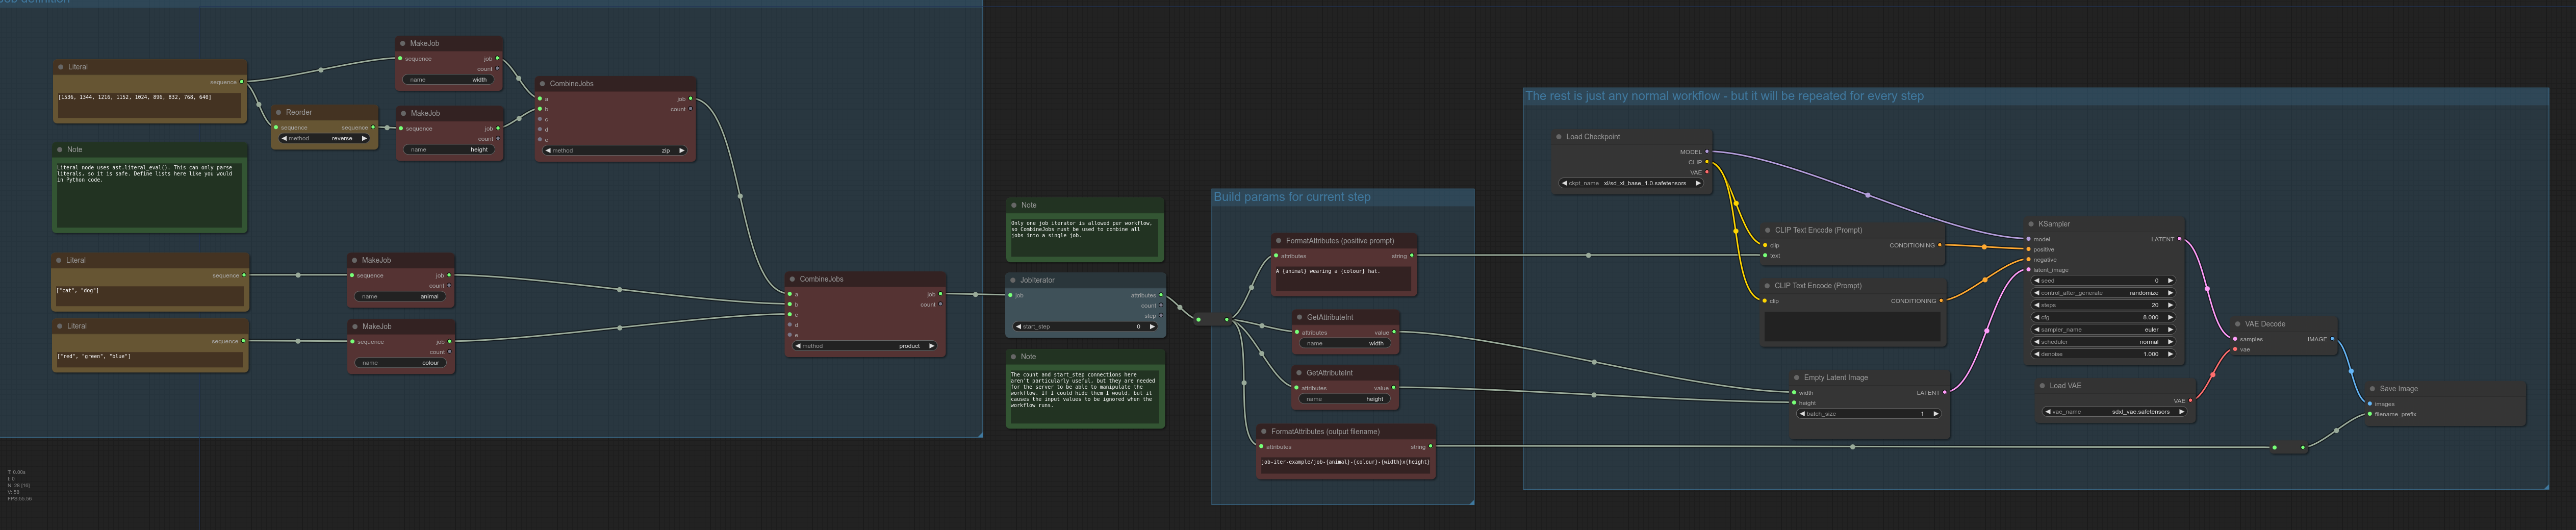Viewport: 2576px width, 530px height.
Task: Click the Literal text containing "cat", "dog"
Action: pos(78,291)
